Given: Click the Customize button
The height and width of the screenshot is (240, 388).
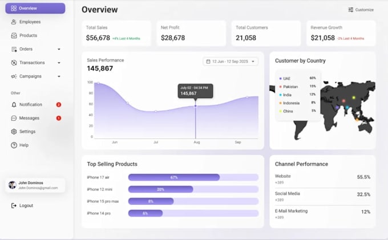Looking at the screenshot, I should pos(361,10).
